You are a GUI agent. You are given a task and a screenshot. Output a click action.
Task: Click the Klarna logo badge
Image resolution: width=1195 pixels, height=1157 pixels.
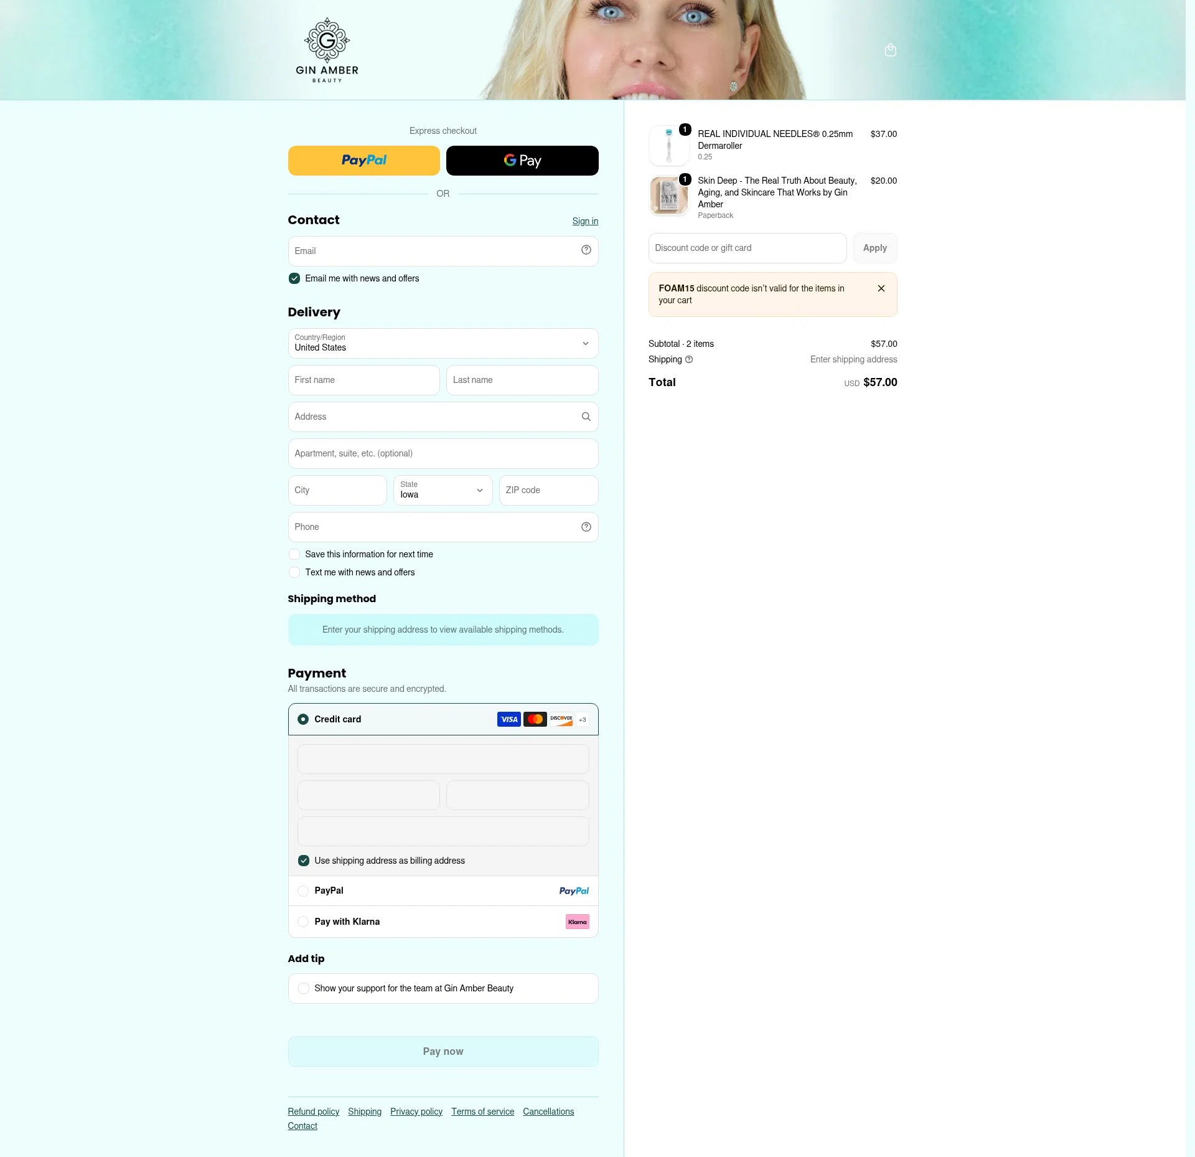[x=578, y=922]
